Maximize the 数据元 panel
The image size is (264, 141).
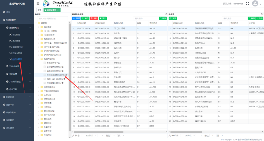[x=262, y=14]
